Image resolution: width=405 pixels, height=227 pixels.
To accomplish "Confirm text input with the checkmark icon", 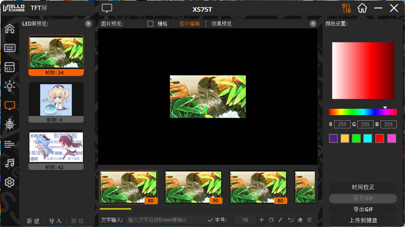I will [210, 220].
